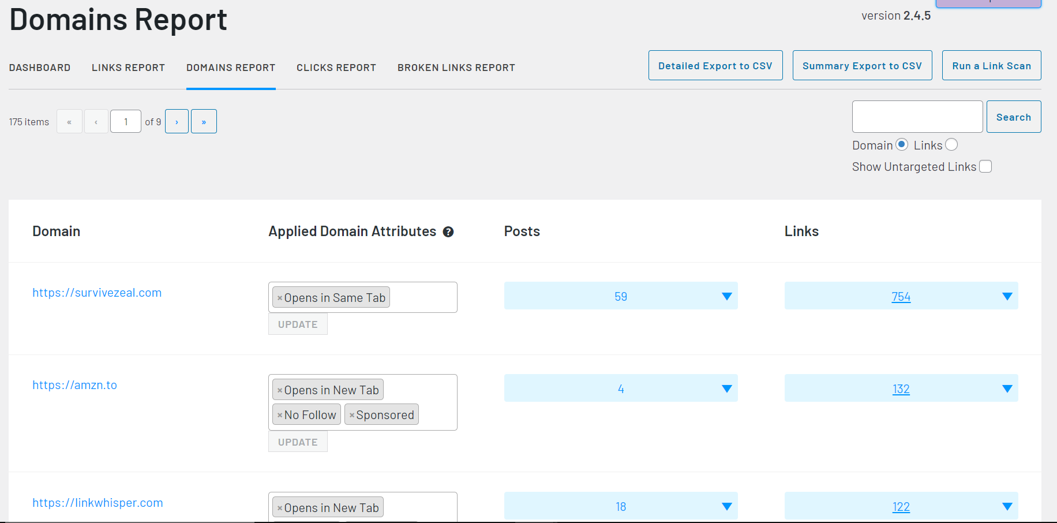Viewport: 1057px width, 523px height.
Task: Select the Links search radio button
Action: [951, 144]
